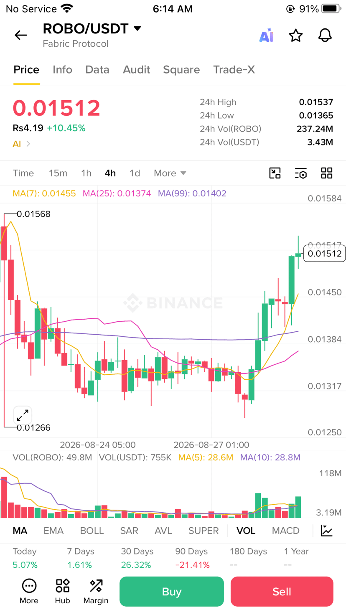This screenshot has height=615, width=346.
Task: Open the chart drawing tools icon
Action: 275,173
